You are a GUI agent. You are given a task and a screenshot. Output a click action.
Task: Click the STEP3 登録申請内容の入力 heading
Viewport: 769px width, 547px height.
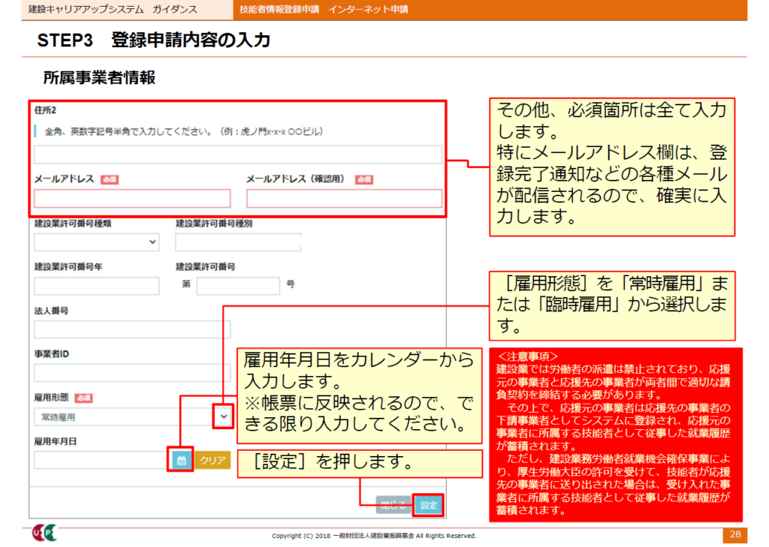point(153,41)
